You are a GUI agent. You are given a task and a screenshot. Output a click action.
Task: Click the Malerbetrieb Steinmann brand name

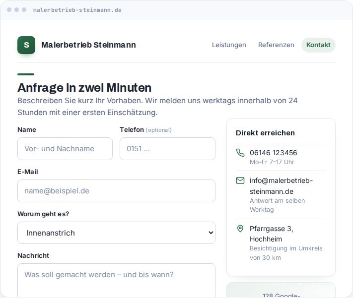pyautogui.click(x=88, y=45)
